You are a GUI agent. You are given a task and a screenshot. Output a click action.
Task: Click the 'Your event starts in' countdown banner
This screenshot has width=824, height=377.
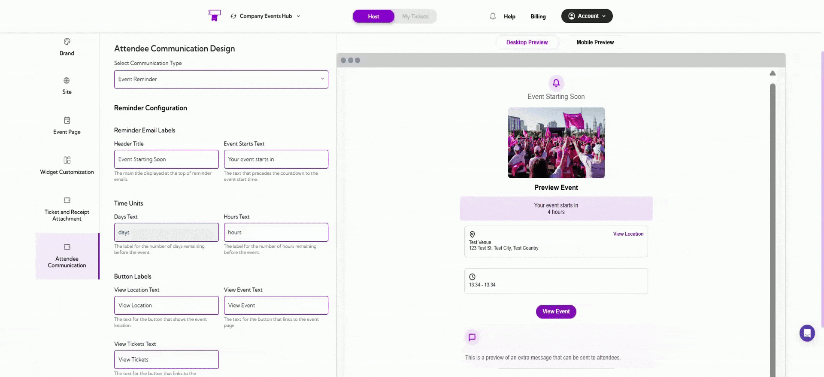click(x=556, y=209)
